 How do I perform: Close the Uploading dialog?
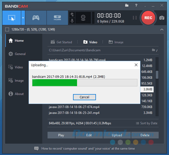pos(136,65)
